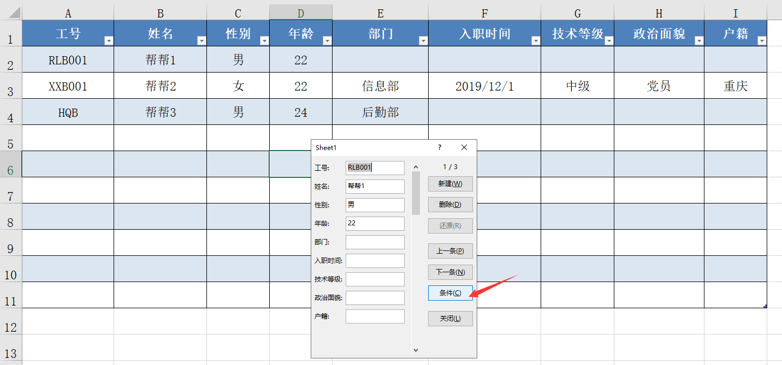Select column I header
The height and width of the screenshot is (365, 782).
coord(736,13)
